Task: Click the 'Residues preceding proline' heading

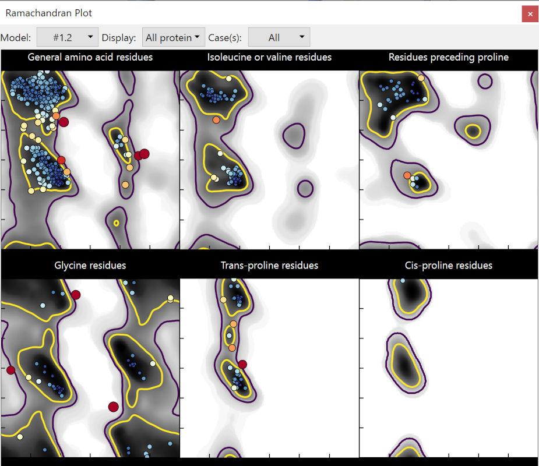Action: tap(448, 57)
